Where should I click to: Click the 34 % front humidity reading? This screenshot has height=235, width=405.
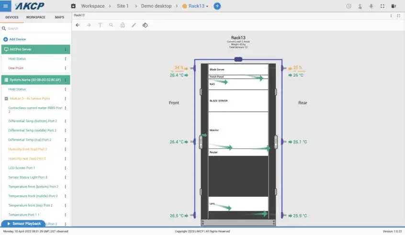point(179,67)
